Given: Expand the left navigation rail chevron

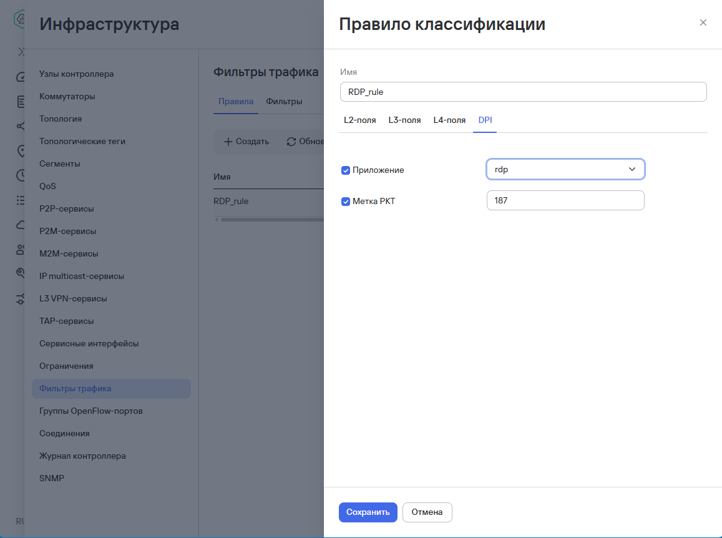Looking at the screenshot, I should (21, 52).
